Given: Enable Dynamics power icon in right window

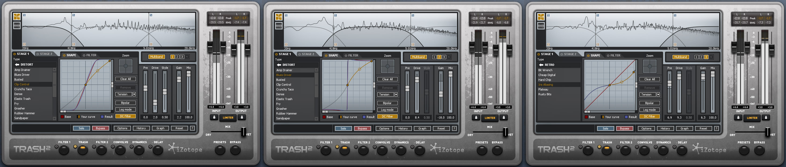Looking at the screenshot, I should point(656,147).
